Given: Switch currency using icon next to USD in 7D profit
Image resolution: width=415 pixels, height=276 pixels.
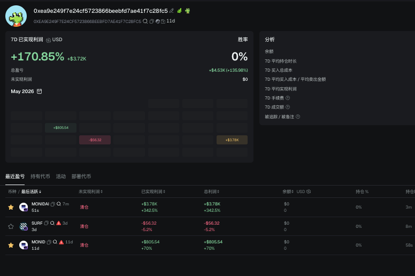Looking at the screenshot, I should click(49, 40).
